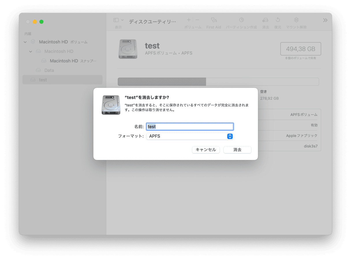Click the マウント解除 unmount icon
351x260 pixels.
[x=296, y=20]
